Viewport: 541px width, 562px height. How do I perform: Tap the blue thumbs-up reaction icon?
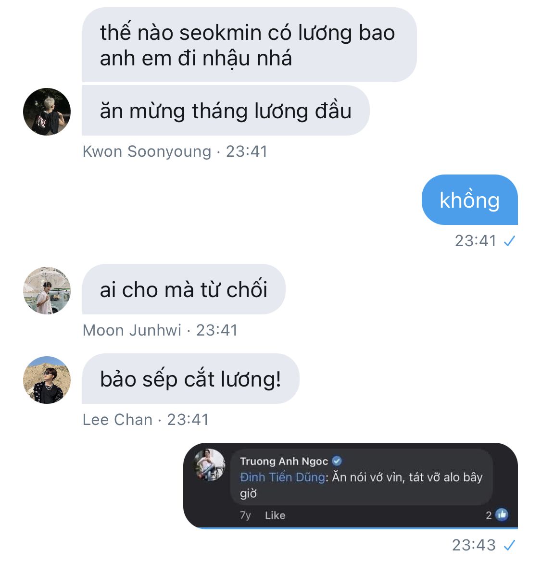[x=502, y=515]
